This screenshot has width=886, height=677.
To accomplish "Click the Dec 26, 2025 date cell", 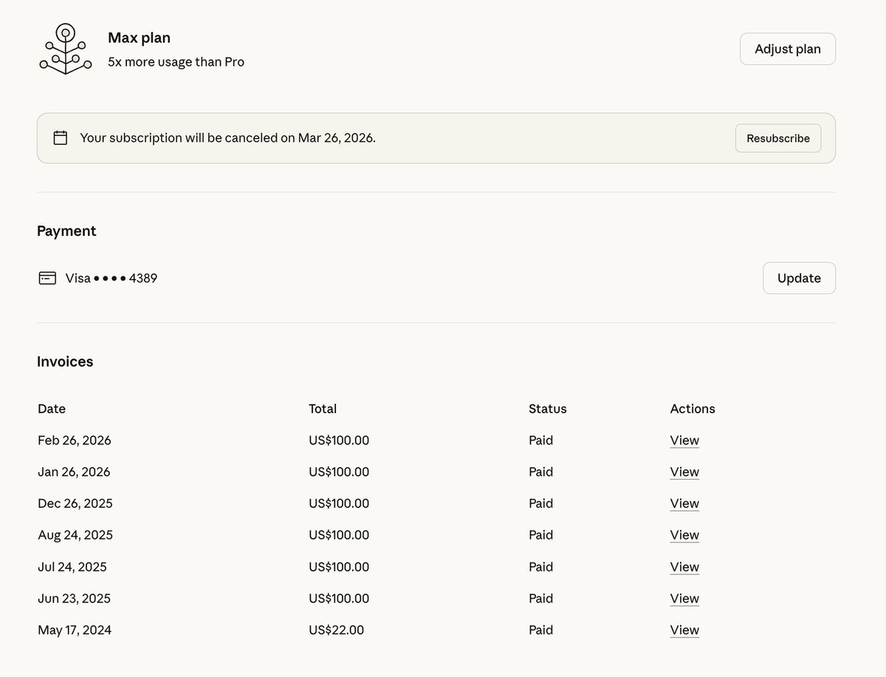I will (x=75, y=503).
